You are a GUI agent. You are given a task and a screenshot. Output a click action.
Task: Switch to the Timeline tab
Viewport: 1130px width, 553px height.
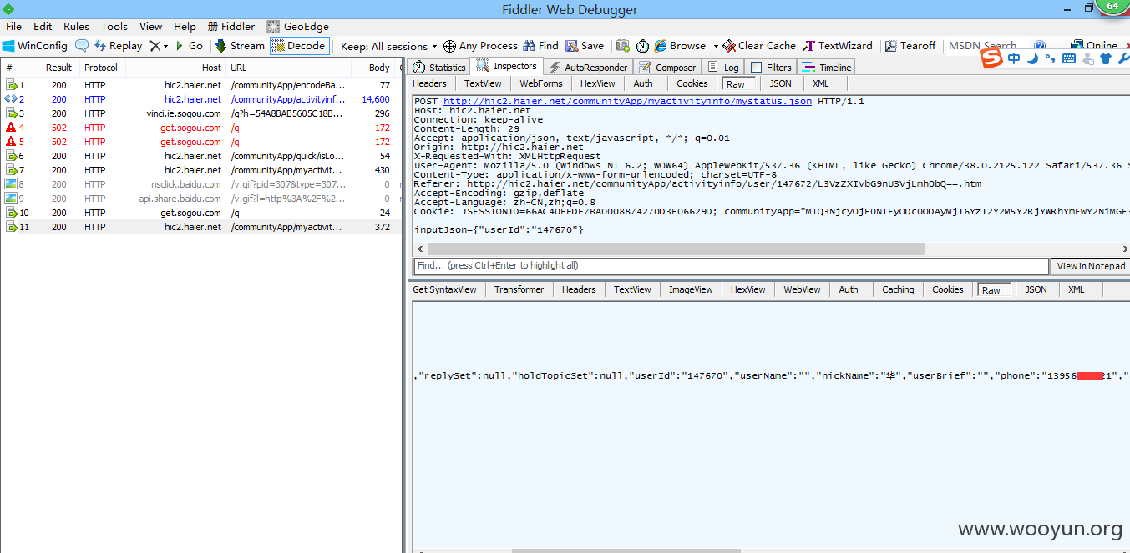point(827,68)
